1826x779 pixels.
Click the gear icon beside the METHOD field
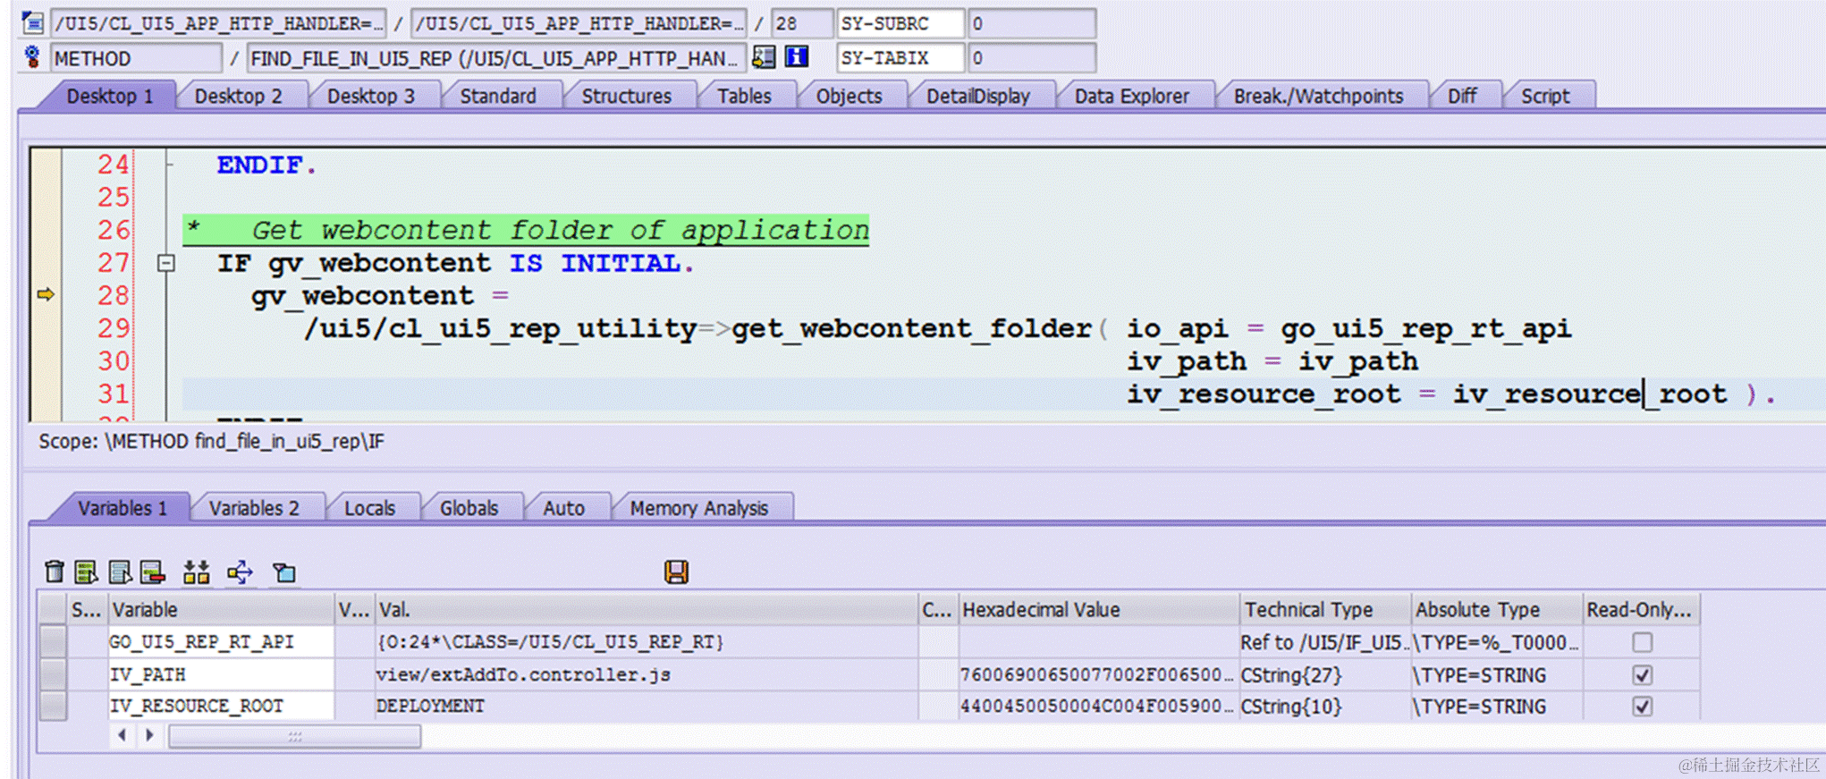32,58
